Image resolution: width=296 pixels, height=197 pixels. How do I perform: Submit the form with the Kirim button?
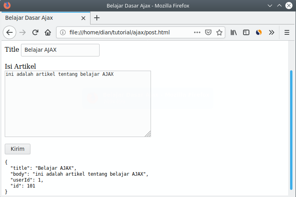17,149
